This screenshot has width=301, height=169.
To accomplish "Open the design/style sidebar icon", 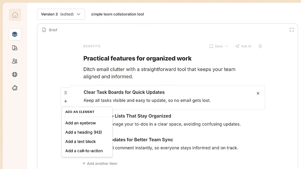I will click(15, 48).
